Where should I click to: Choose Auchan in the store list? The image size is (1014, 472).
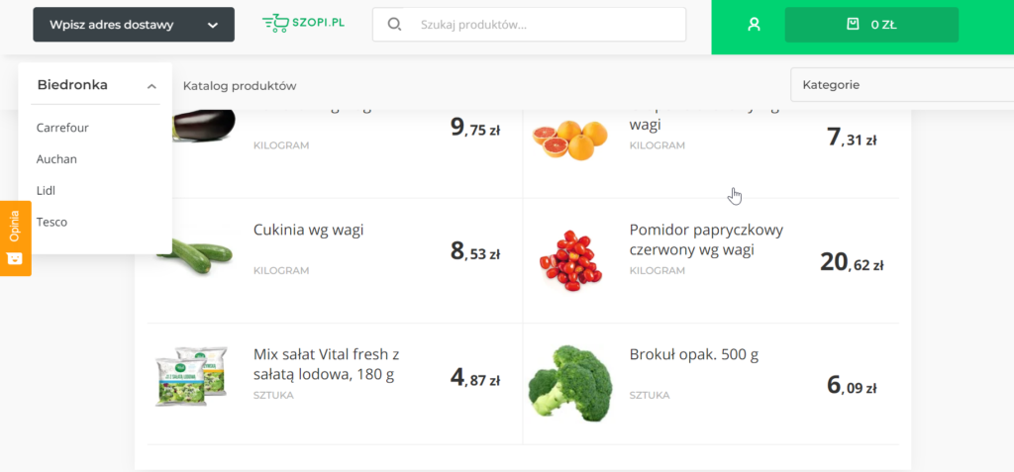click(56, 159)
